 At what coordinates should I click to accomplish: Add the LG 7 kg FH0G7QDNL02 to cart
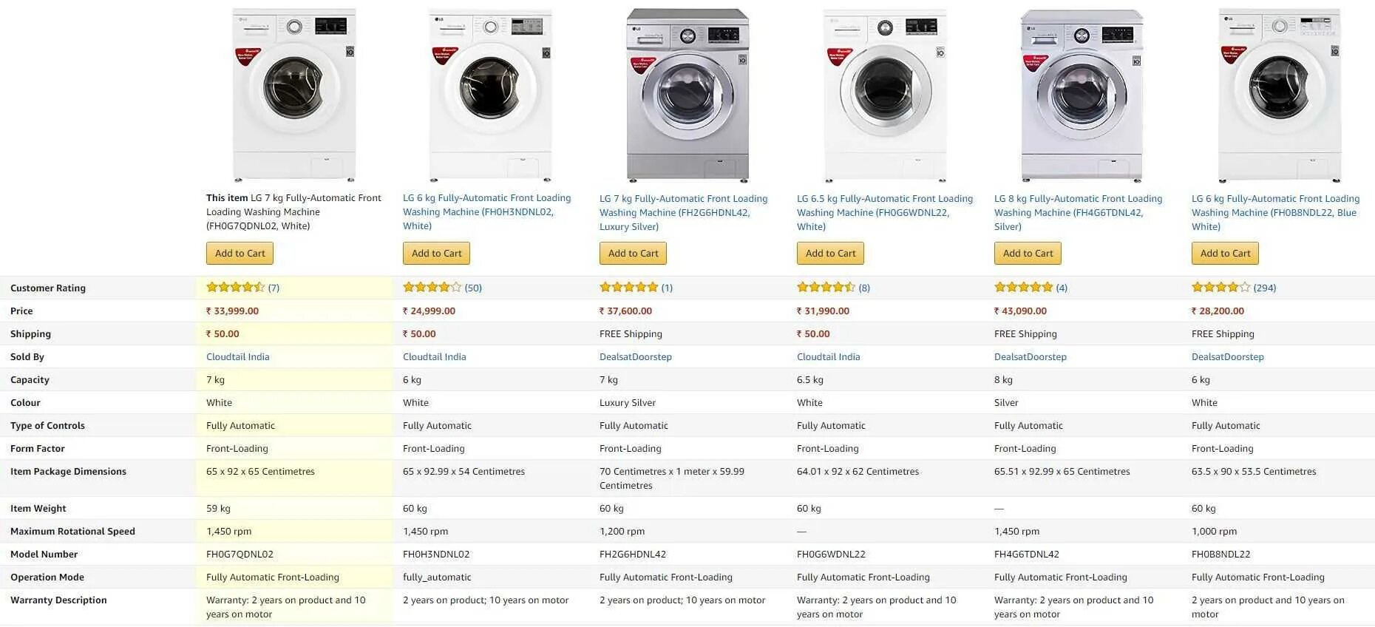pyautogui.click(x=240, y=254)
